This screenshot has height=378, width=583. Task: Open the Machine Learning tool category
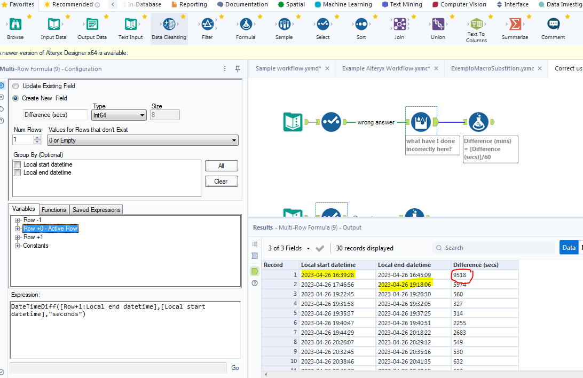[x=347, y=4]
